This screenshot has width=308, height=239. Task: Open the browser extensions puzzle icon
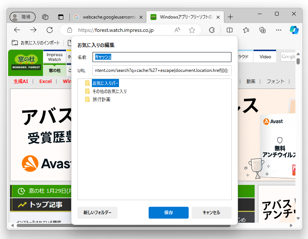(x=212, y=30)
